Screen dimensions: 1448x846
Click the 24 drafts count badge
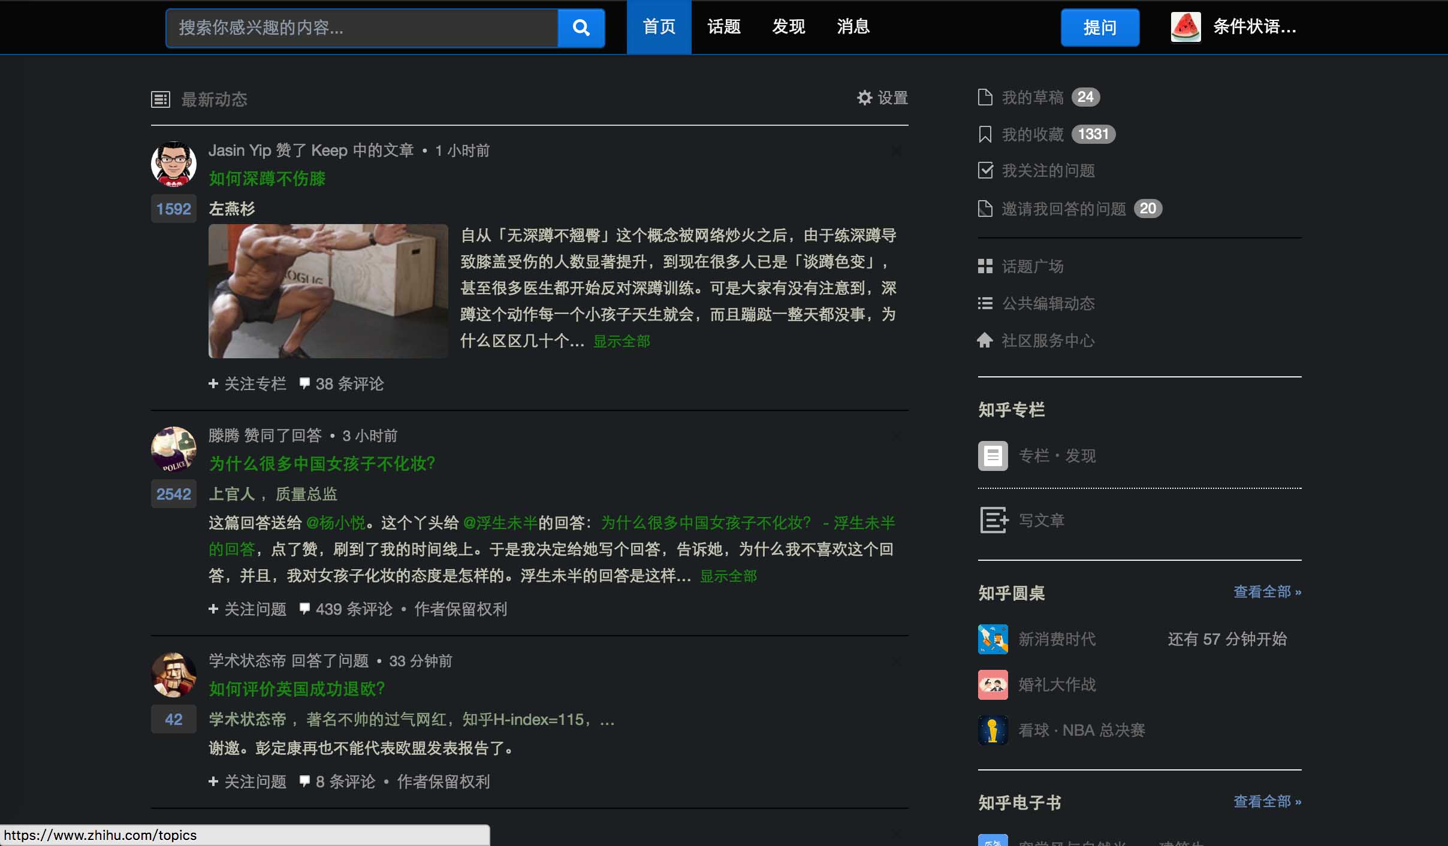1085,97
